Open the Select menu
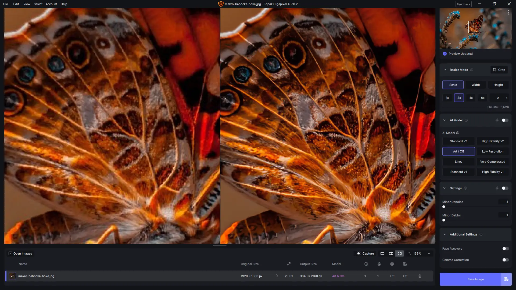The image size is (516, 290). (38, 4)
